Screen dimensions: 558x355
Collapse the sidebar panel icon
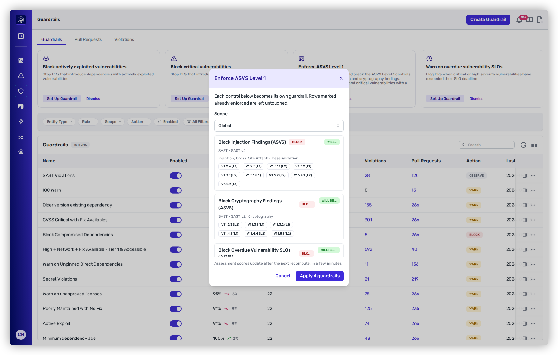[21, 36]
